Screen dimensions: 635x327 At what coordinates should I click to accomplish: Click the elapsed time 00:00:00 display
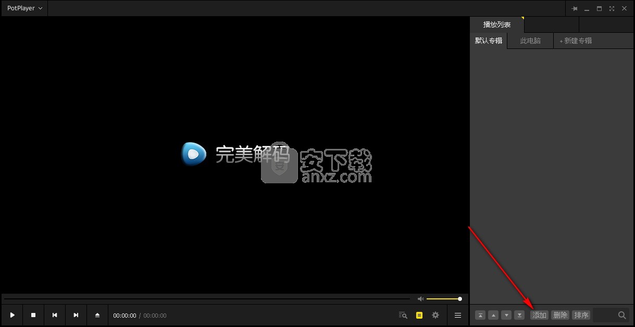[x=124, y=316]
